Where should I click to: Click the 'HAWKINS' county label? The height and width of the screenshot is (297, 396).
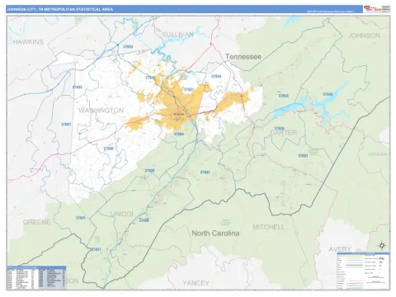[x=28, y=42]
